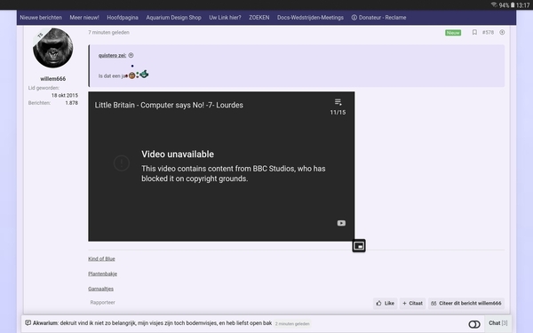Open the Garnaaltjes signature link
Image resolution: width=533 pixels, height=333 pixels.
(x=100, y=289)
